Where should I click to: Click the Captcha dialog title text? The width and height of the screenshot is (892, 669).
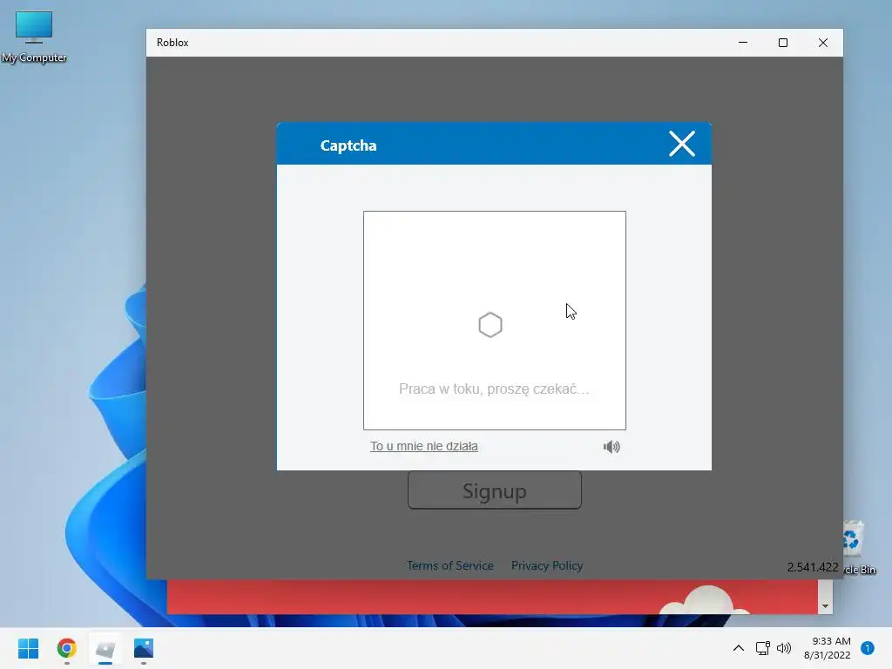(x=348, y=145)
